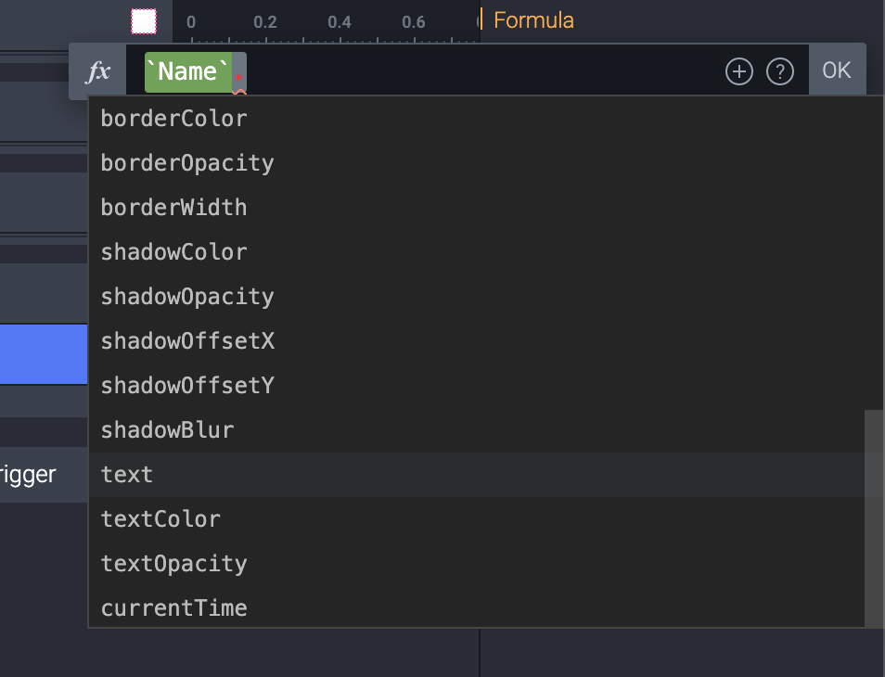Click the autocomplete list scrollbar

click(873, 517)
